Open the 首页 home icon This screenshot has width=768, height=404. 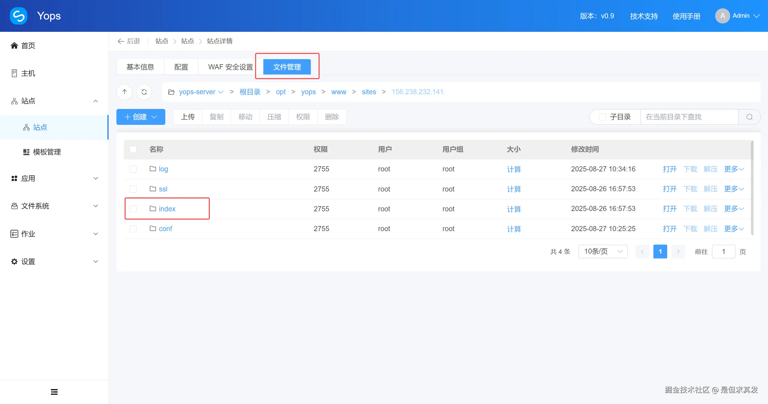tap(14, 46)
